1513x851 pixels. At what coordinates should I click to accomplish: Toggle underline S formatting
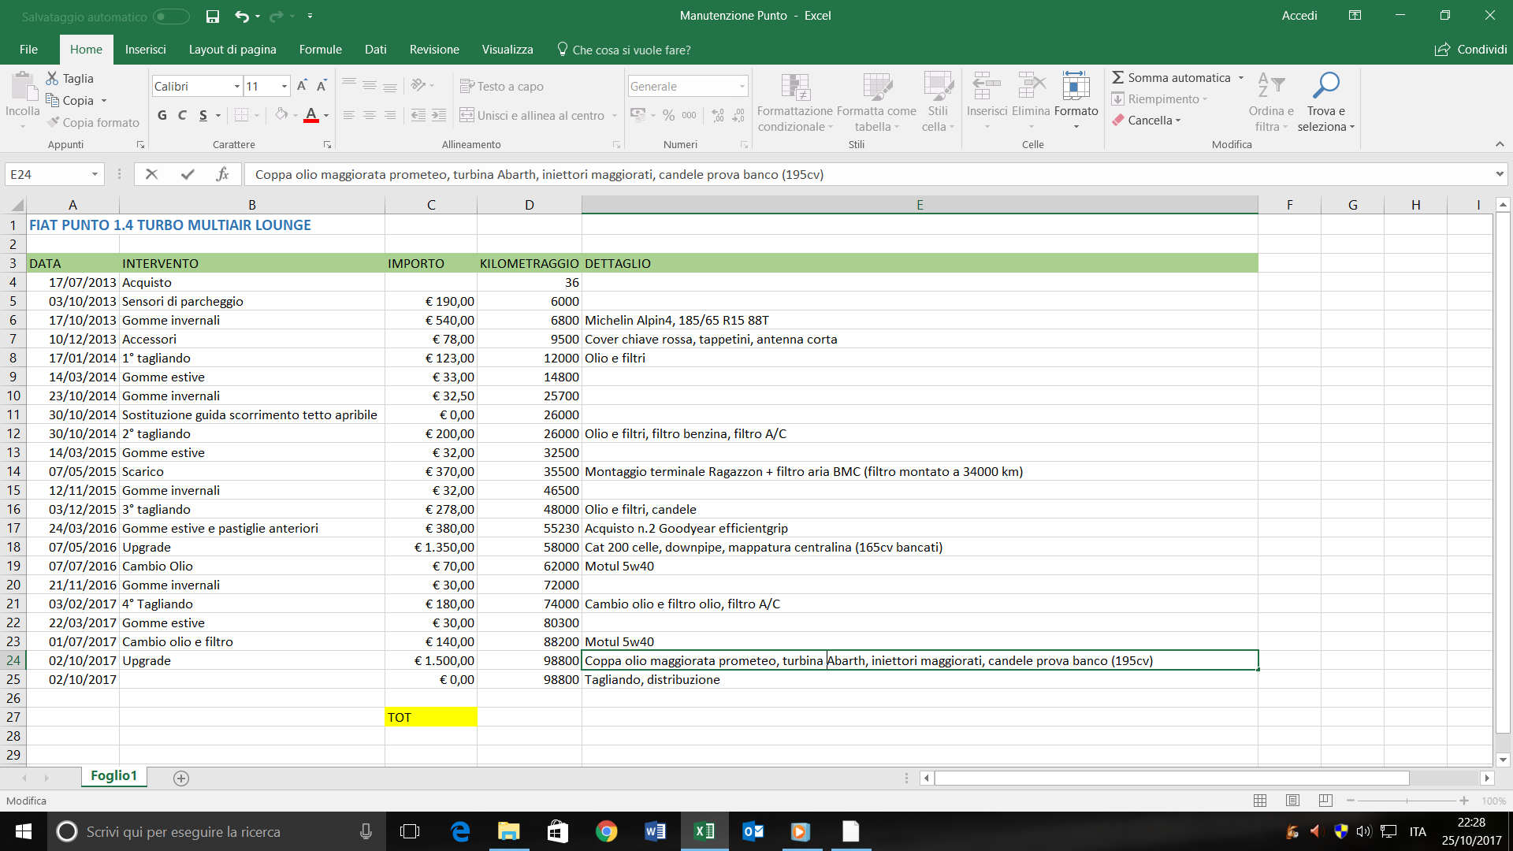(203, 115)
